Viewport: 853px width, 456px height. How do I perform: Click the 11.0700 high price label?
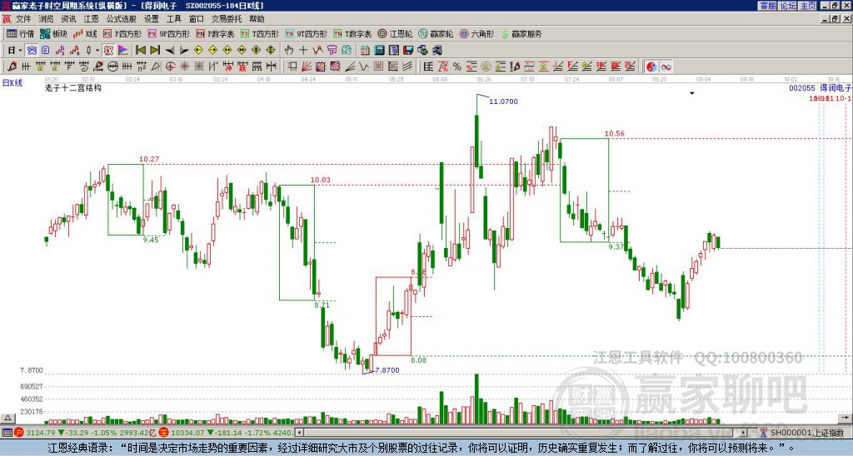503,102
